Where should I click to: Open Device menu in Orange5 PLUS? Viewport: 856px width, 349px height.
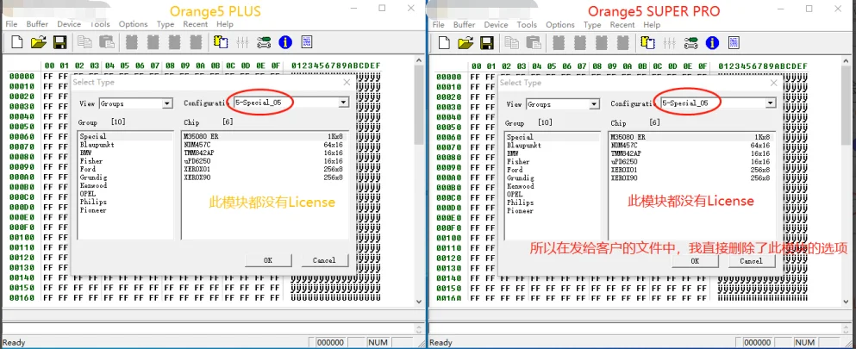(69, 24)
